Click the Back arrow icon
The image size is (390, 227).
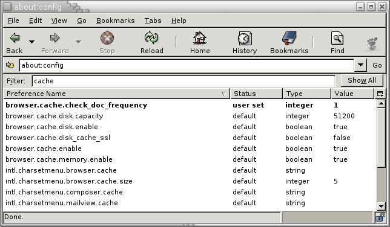15,38
